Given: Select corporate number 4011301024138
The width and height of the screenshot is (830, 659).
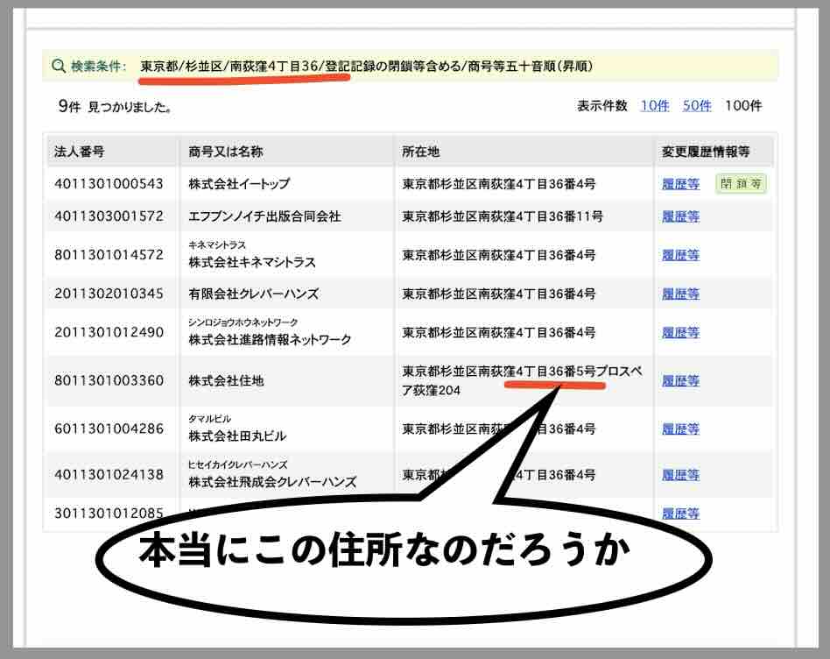Looking at the screenshot, I should (x=109, y=475).
